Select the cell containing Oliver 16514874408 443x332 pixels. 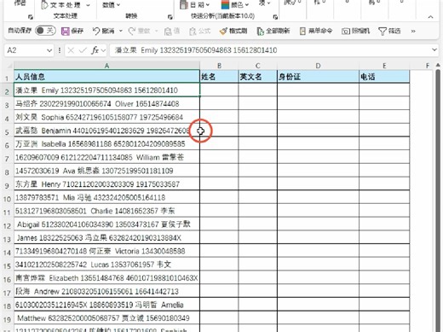(106, 103)
